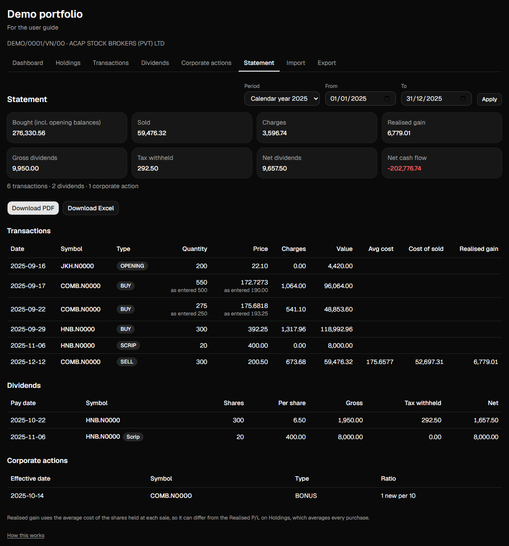The width and height of the screenshot is (509, 546).
Task: Click the SCRIP type badge in Transactions
Action: pyautogui.click(x=128, y=345)
